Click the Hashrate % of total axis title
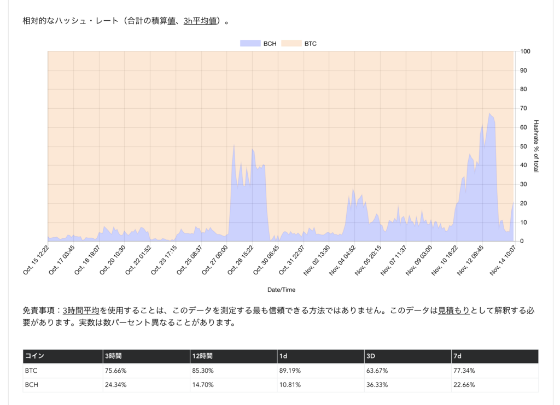Image resolution: width=560 pixels, height=405 pixels. point(536,146)
